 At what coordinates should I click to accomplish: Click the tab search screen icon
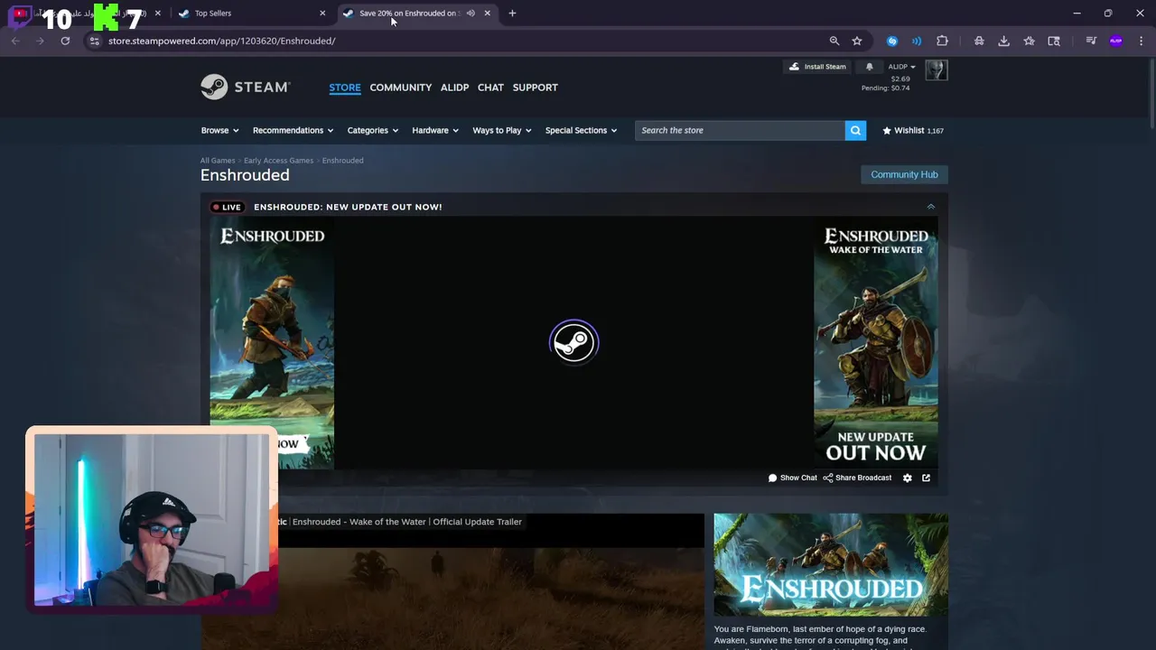(x=1054, y=41)
